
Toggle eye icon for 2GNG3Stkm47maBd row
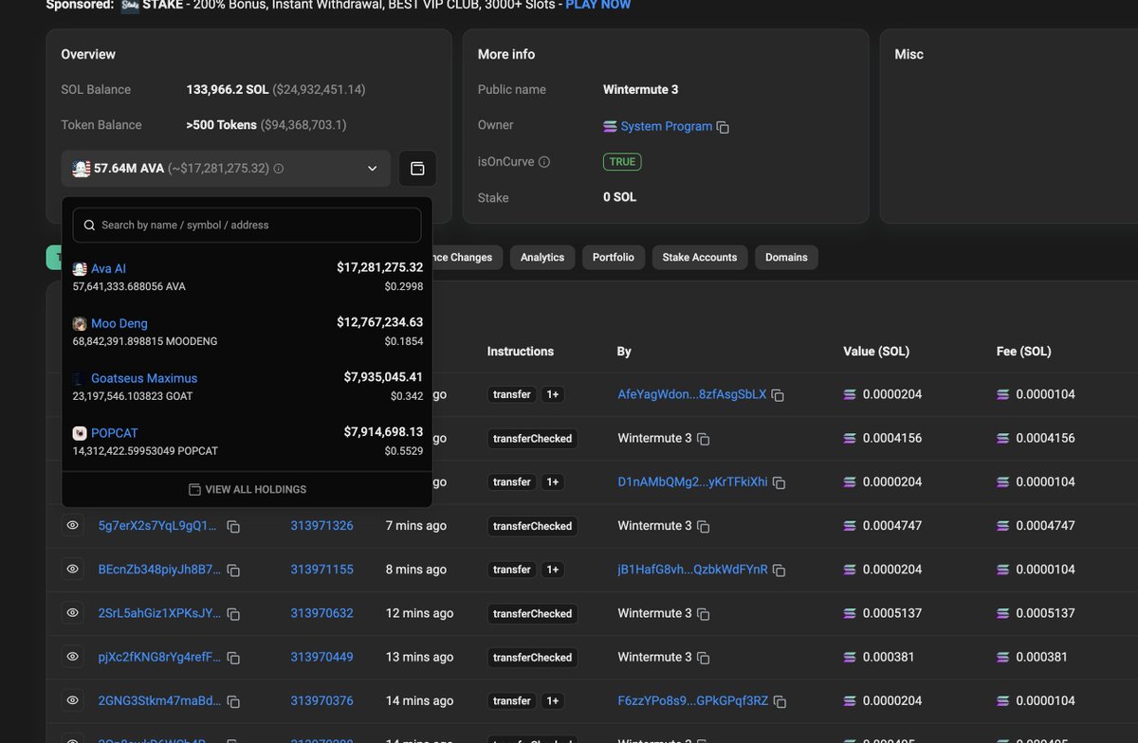point(72,700)
